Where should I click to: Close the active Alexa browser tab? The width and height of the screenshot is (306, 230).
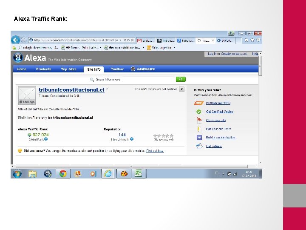[x=213, y=41]
